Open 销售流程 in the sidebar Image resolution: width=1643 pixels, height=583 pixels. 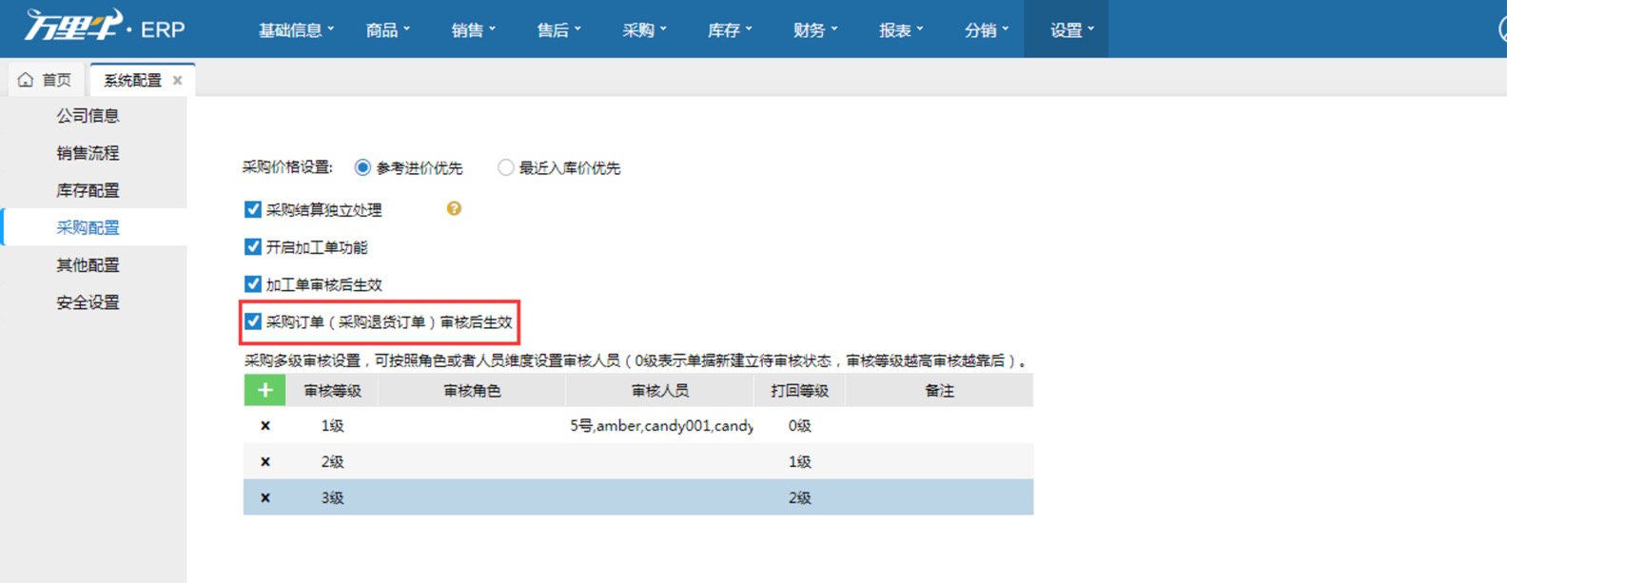point(88,153)
